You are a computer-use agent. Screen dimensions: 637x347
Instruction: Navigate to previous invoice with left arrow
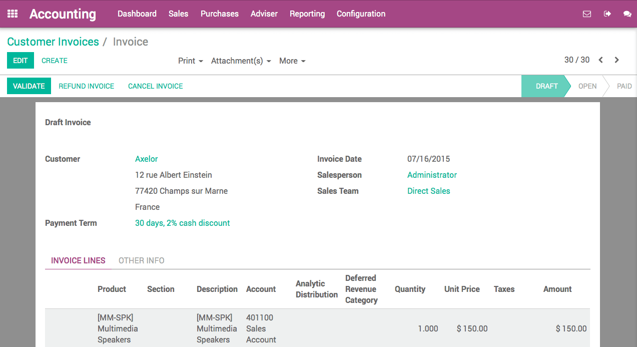[600, 60]
